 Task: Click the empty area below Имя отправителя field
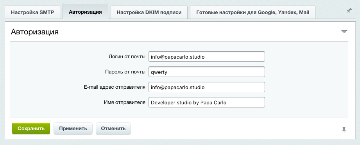pyautogui.click(x=179, y=113)
